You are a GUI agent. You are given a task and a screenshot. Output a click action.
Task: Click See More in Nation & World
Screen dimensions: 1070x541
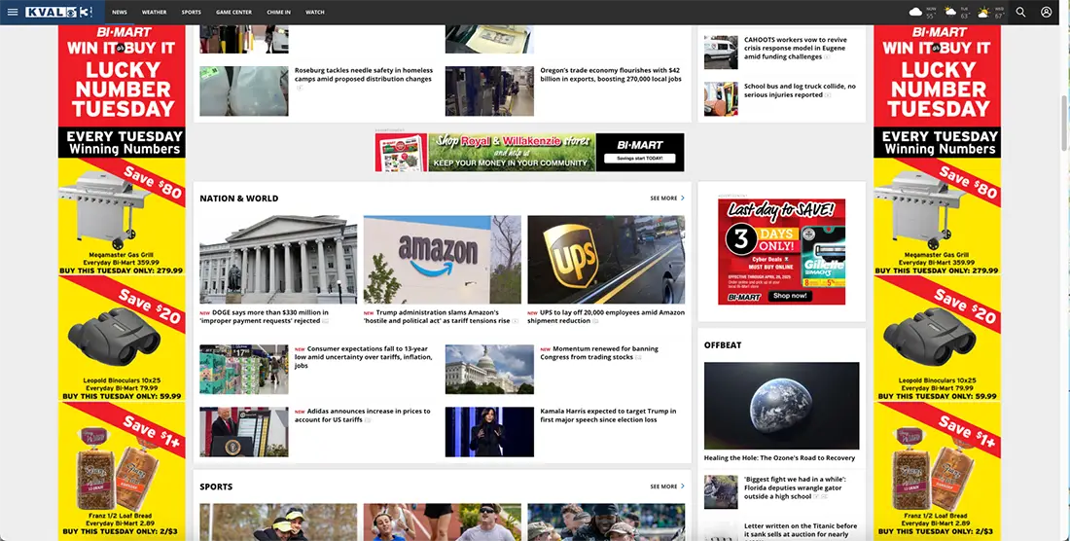(x=666, y=198)
